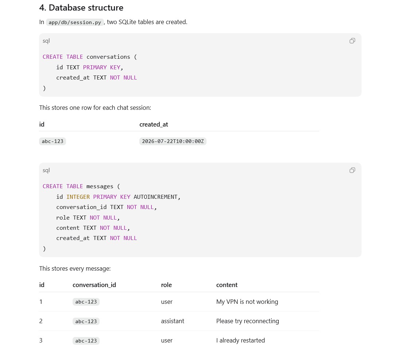Click the '4. Database structure' heading
The width and height of the screenshot is (413, 360).
pos(81,8)
